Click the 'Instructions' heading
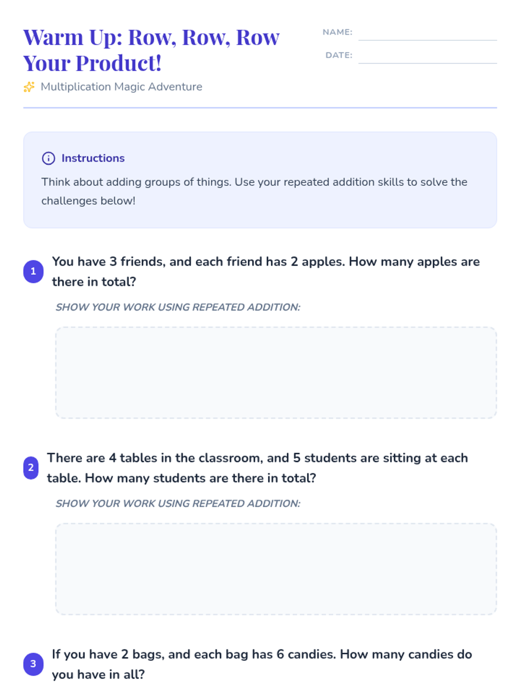Image resolution: width=520 pixels, height=693 pixels. (x=93, y=159)
